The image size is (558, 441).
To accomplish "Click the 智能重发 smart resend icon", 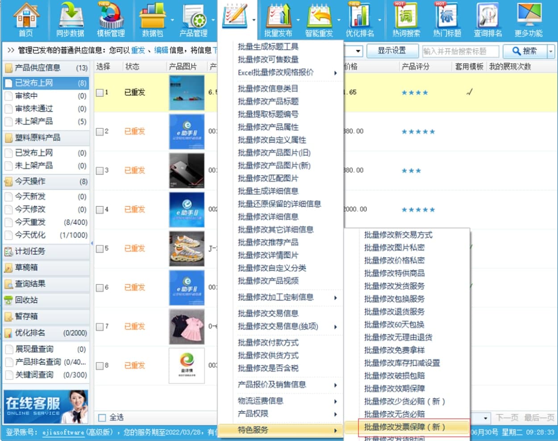I will 319,20.
